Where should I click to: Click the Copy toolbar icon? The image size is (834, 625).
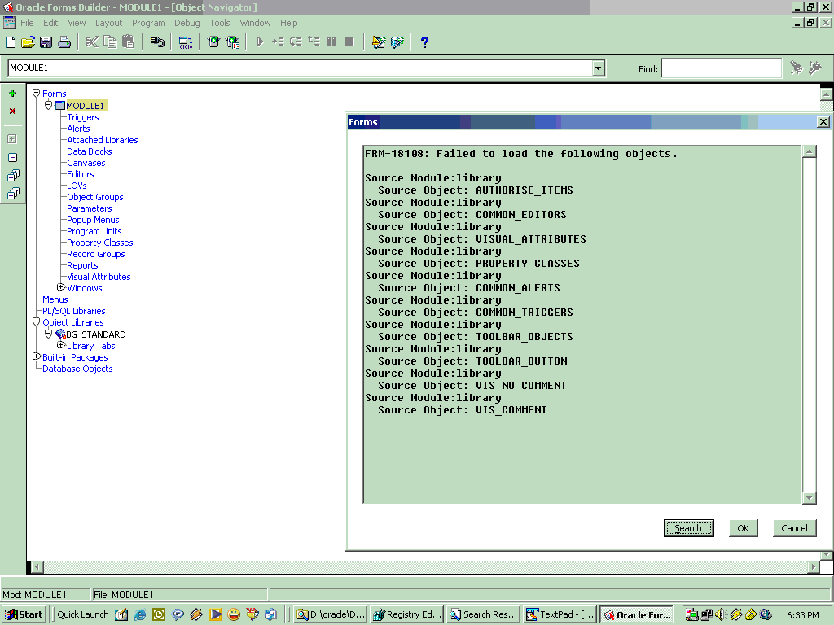pyautogui.click(x=110, y=42)
